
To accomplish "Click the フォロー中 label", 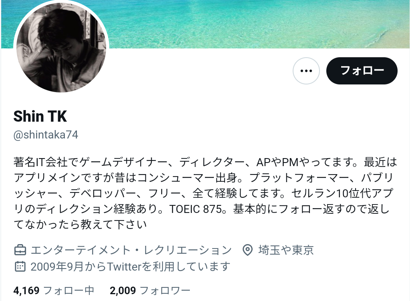I will (68, 291).
